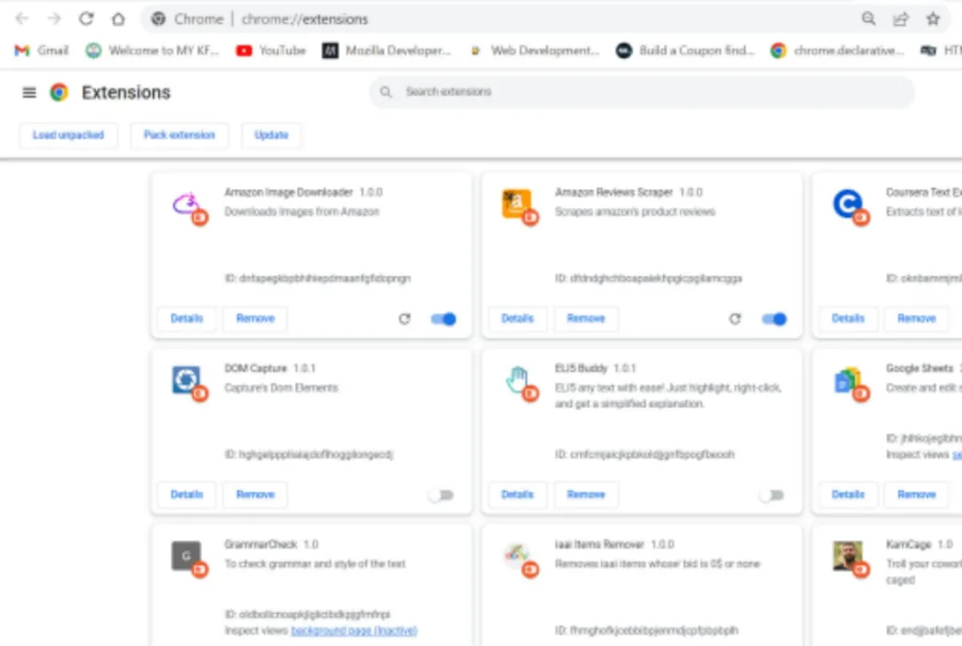Viewport: 962px width, 646px height.
Task: Open the Gmail bookmark
Action: [x=42, y=50]
